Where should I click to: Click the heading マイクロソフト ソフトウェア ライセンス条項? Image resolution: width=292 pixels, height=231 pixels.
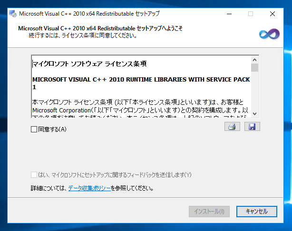point(89,64)
